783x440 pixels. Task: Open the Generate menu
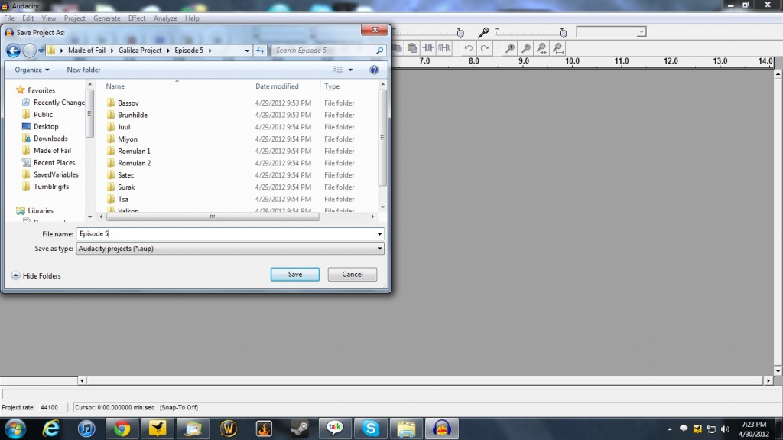tap(107, 18)
